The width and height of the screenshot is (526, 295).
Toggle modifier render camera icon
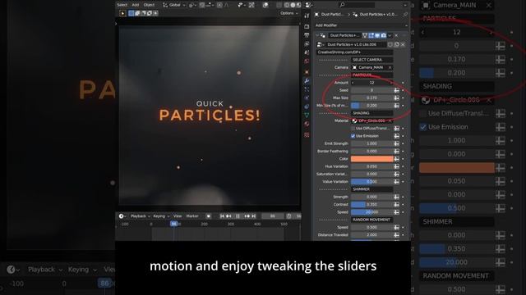(383, 35)
